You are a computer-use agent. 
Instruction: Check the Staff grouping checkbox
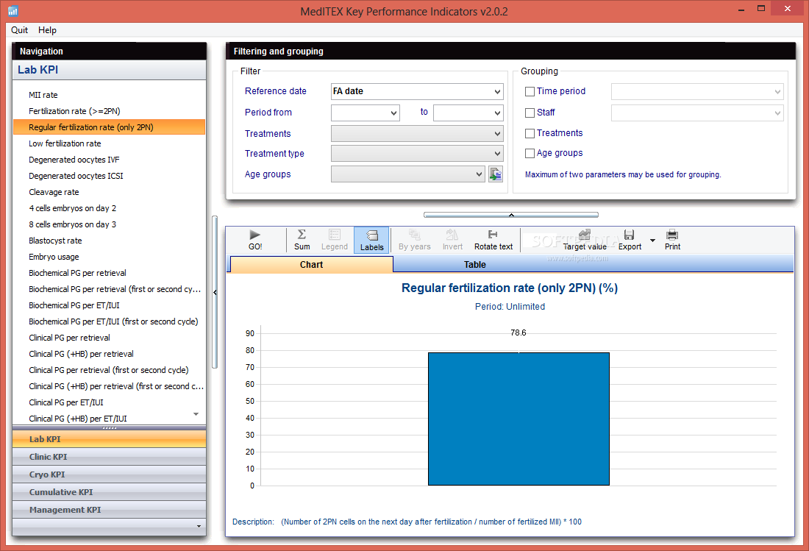coord(530,113)
